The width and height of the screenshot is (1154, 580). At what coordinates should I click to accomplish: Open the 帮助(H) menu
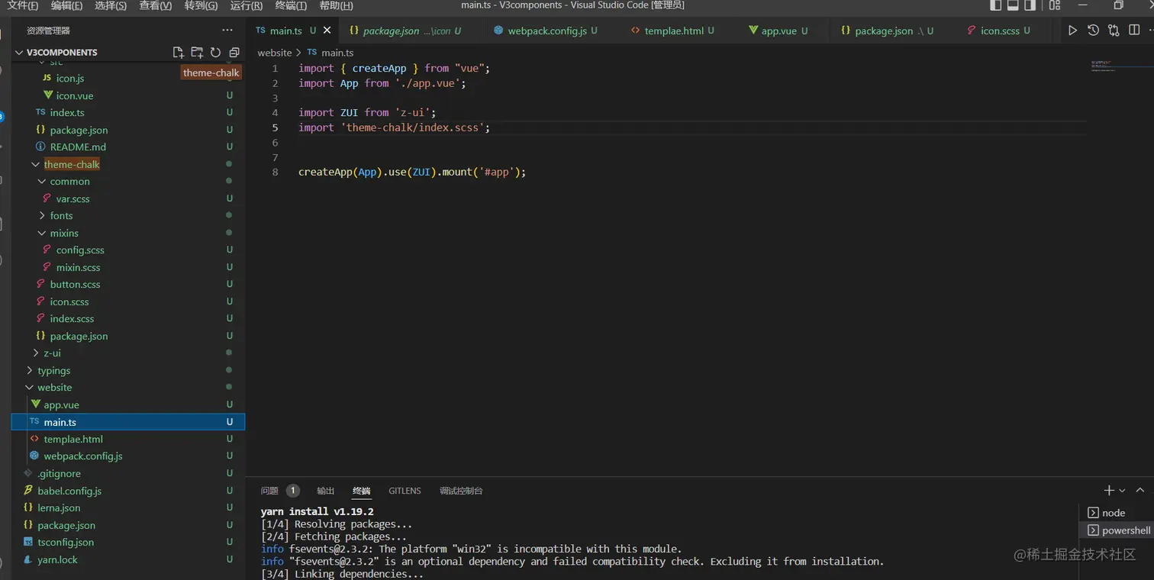click(x=336, y=5)
